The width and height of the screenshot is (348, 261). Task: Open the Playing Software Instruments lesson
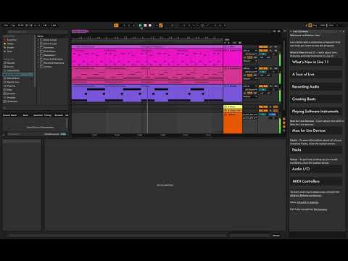[316, 112]
